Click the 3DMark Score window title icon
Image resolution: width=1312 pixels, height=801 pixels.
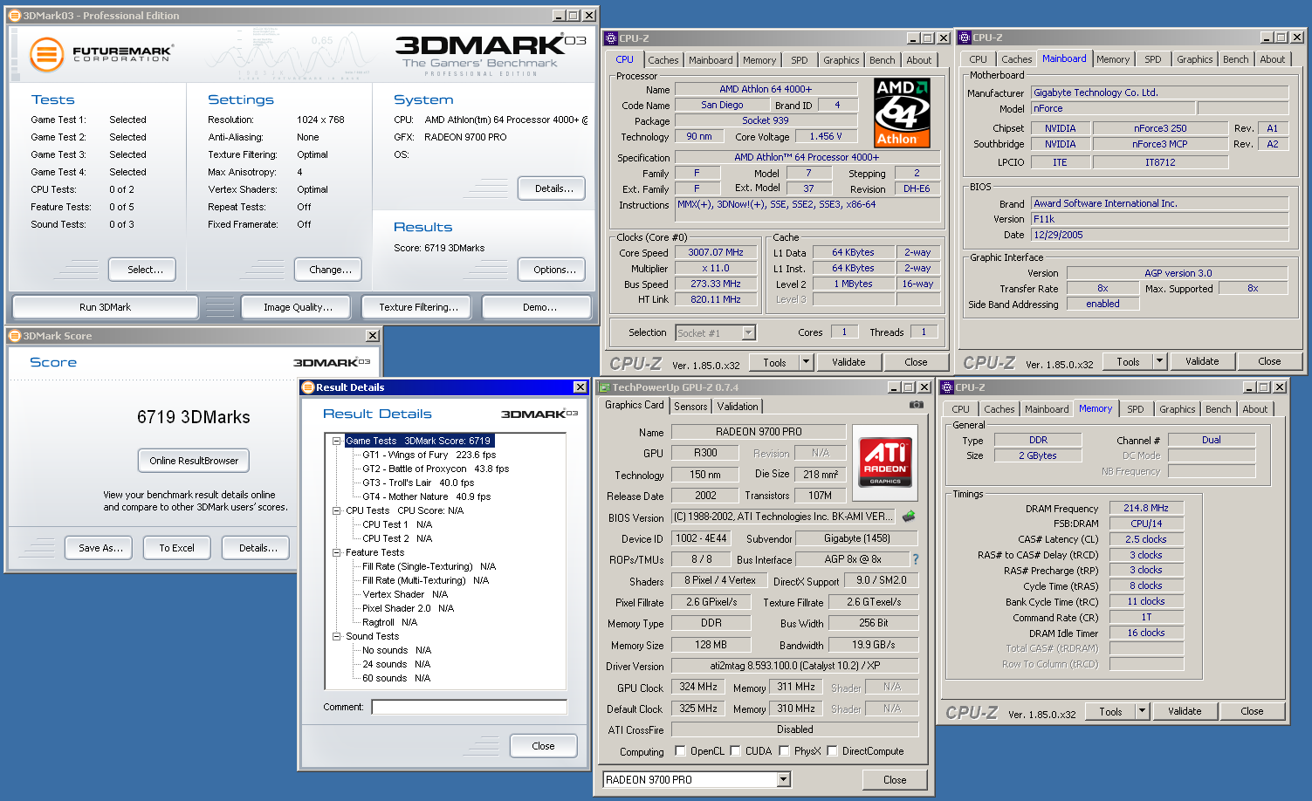pos(14,336)
